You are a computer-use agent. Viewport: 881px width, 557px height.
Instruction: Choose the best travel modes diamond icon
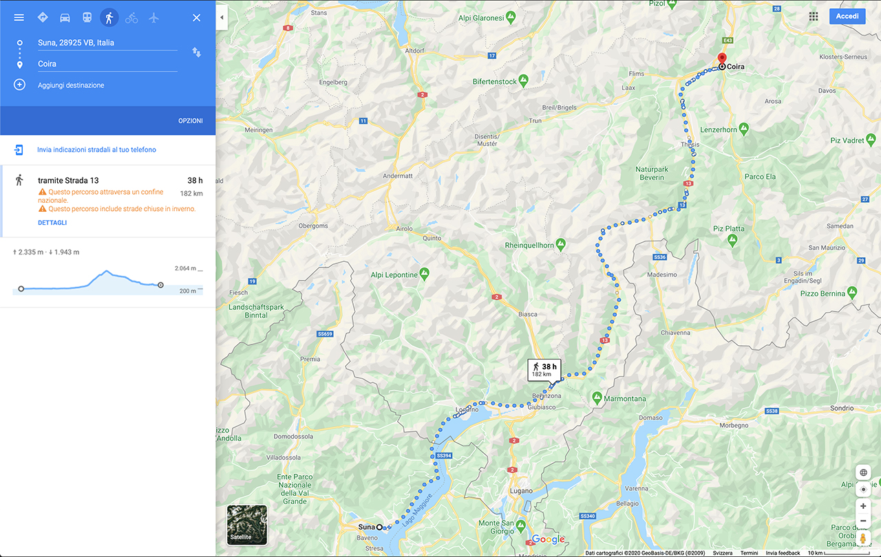tap(43, 17)
